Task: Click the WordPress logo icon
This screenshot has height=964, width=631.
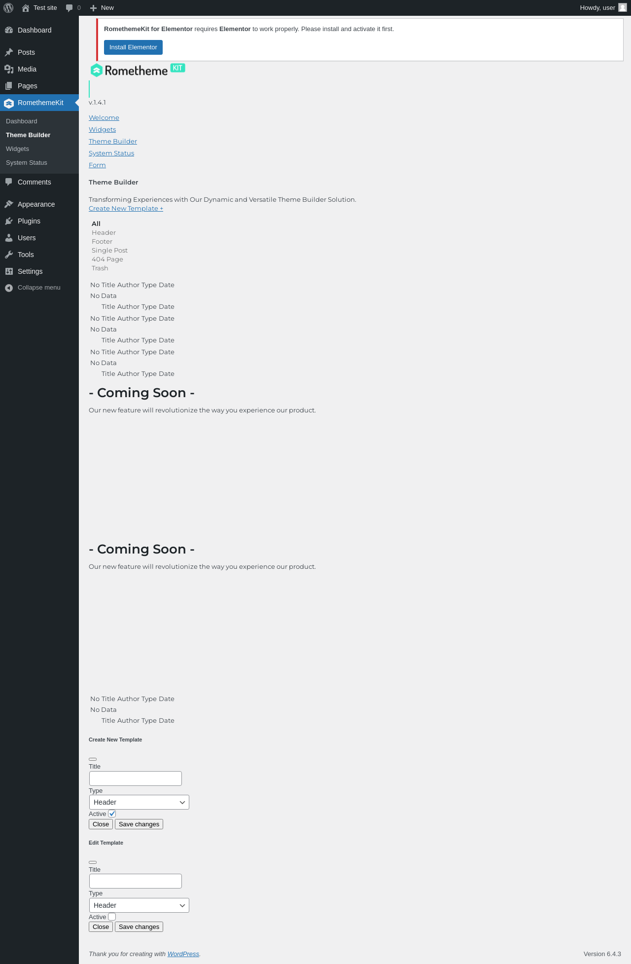Action: [8, 8]
